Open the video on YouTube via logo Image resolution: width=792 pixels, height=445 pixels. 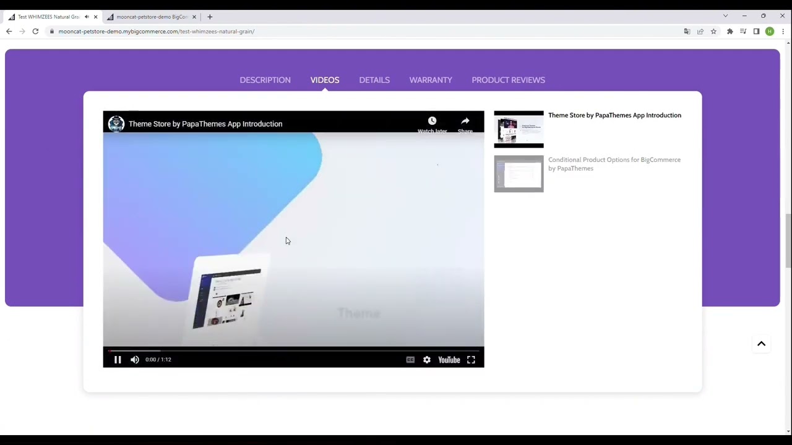pyautogui.click(x=449, y=360)
